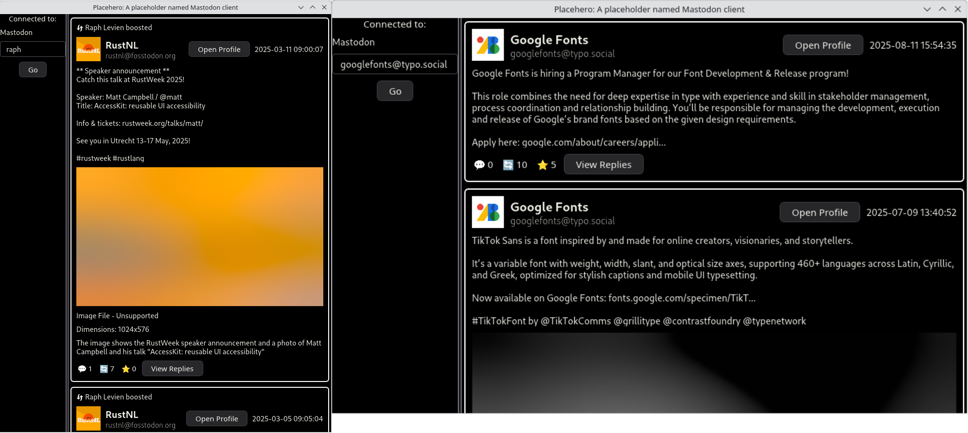
Task: Click RustNL avatar in the 2025-03-05 post
Action: click(88, 418)
